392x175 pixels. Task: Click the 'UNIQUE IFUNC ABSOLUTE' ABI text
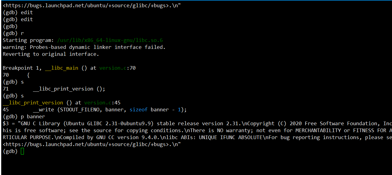pyautogui.click(x=231, y=137)
